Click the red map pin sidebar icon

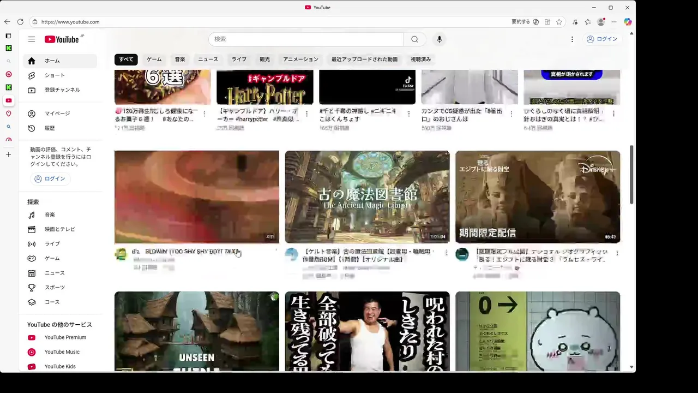tap(8, 114)
